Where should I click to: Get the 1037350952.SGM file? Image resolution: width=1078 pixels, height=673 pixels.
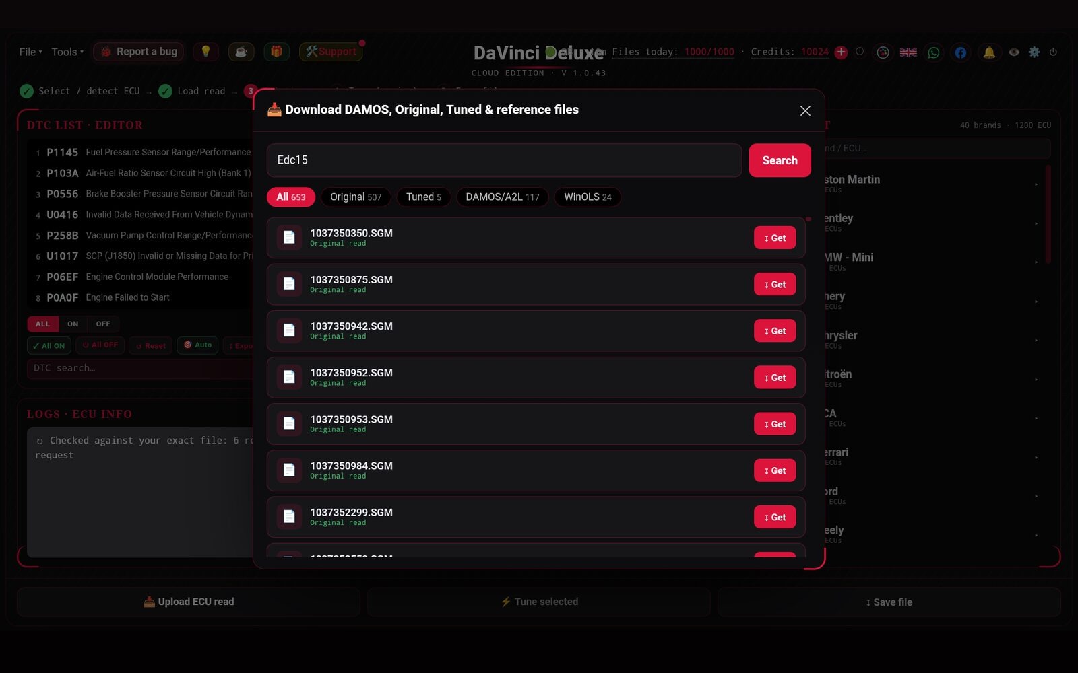pyautogui.click(x=775, y=377)
